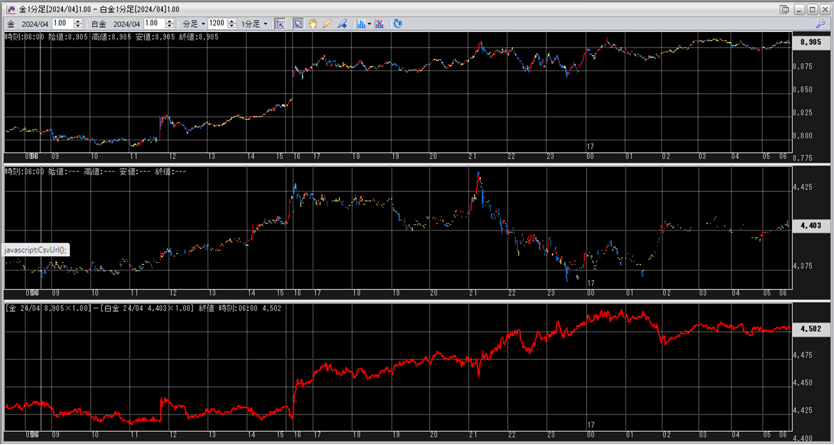Image resolution: width=834 pixels, height=445 pixels.
Task: Select the arrow pointer cursor tool
Action: pos(298,24)
